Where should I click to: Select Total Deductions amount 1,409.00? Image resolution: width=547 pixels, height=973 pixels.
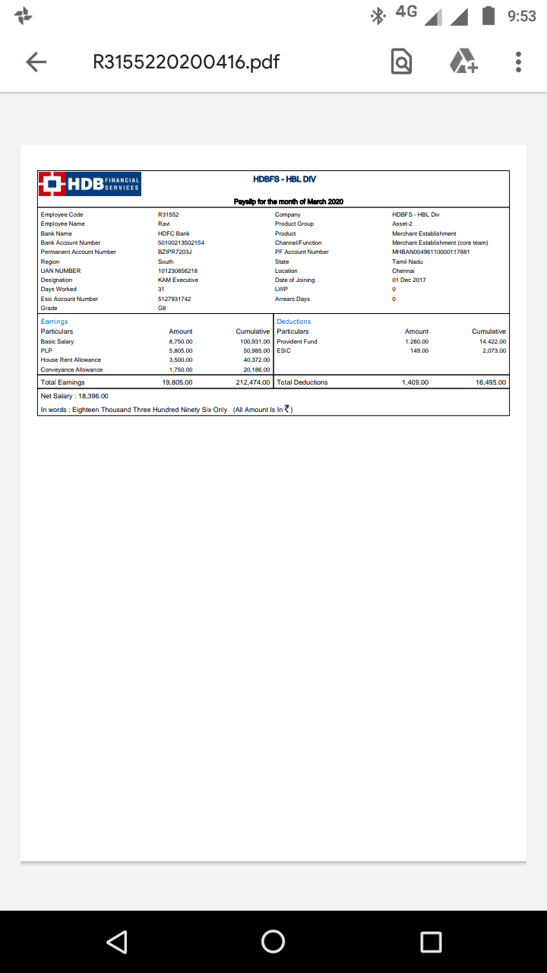click(x=415, y=382)
